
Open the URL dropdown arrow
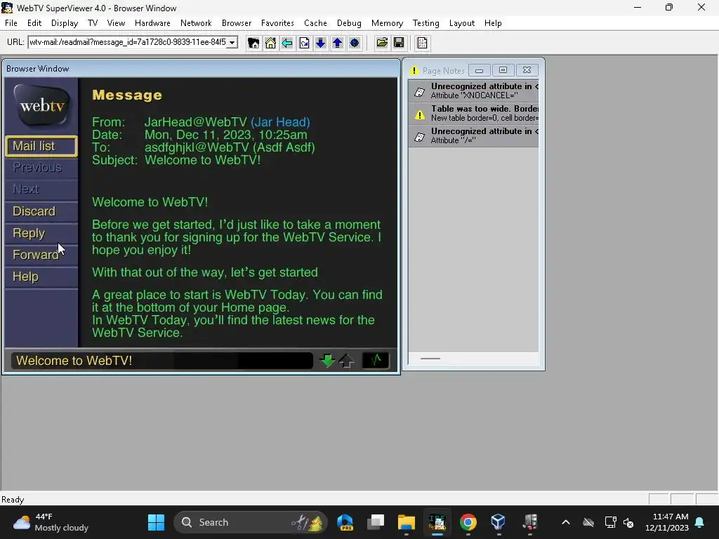pyautogui.click(x=232, y=43)
